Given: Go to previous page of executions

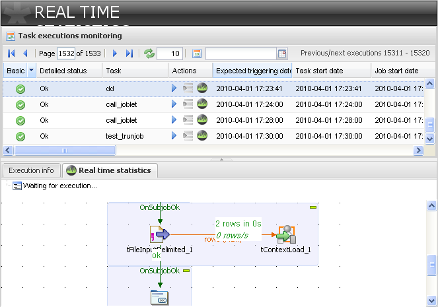Looking at the screenshot, I should coord(25,53).
